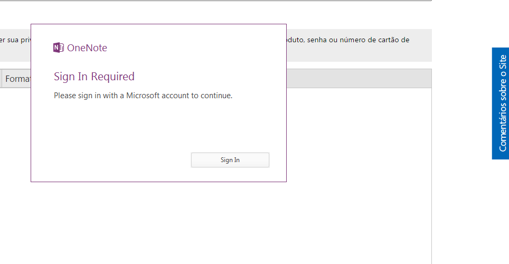Click the purple OneNote logo icon
This screenshot has height=264, width=509.
click(x=59, y=48)
